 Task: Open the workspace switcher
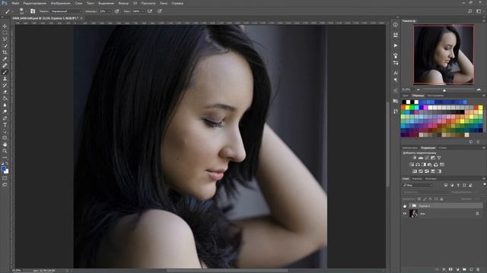click(479, 11)
